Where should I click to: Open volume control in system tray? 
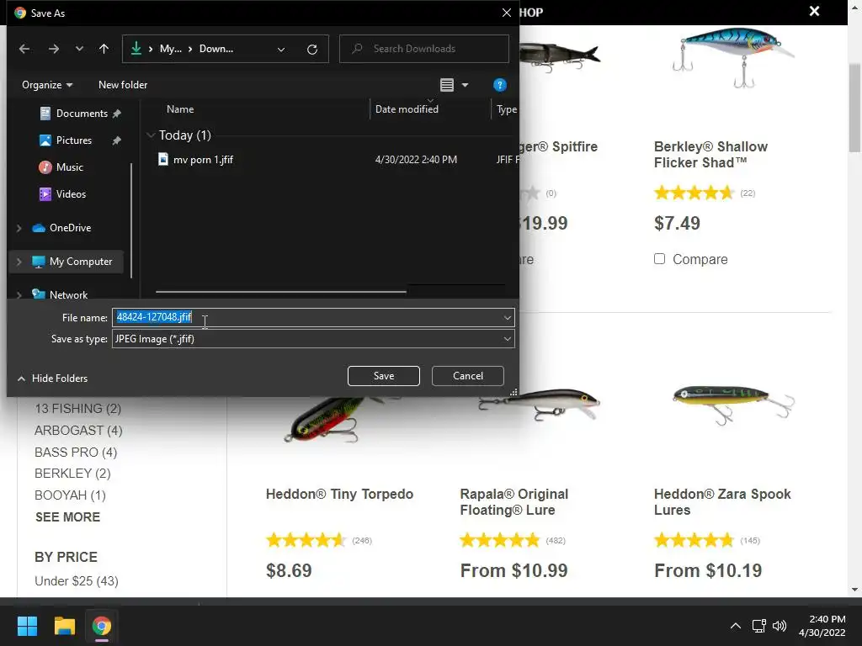[780, 626]
